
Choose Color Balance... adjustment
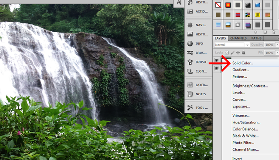click(245, 129)
